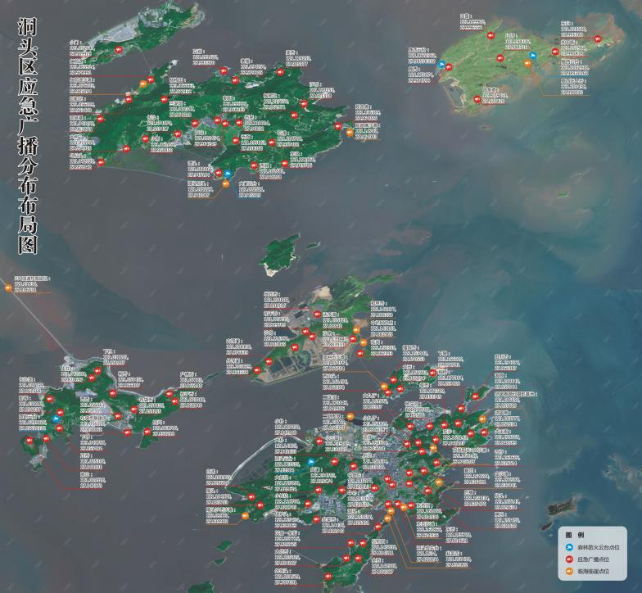This screenshot has width=642, height=593.
Task: Click the vertical map title 洞头区应急广播分布布局图
Action: click(28, 136)
